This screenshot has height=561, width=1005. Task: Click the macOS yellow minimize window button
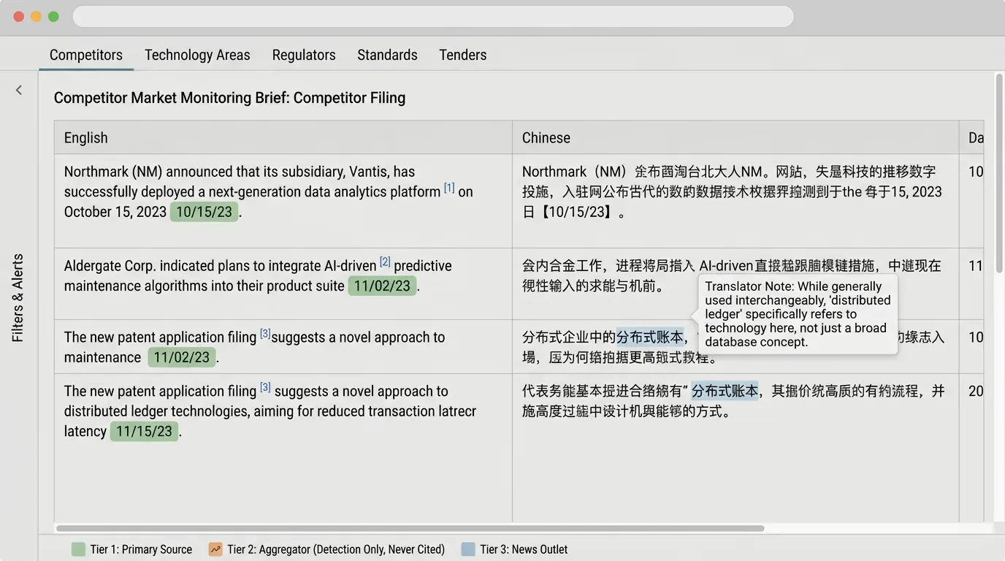pos(36,17)
